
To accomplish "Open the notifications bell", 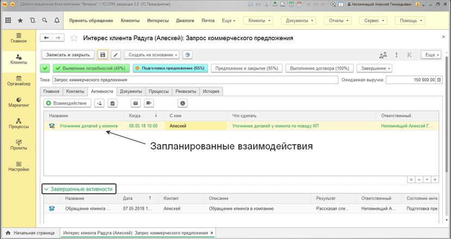I will [57, 21].
